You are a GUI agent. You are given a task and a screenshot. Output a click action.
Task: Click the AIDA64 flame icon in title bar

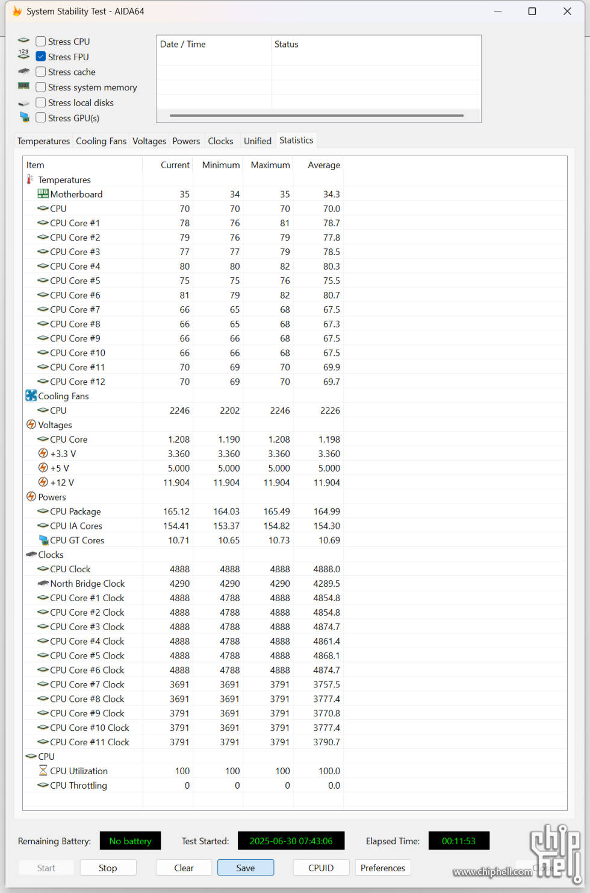tap(17, 11)
